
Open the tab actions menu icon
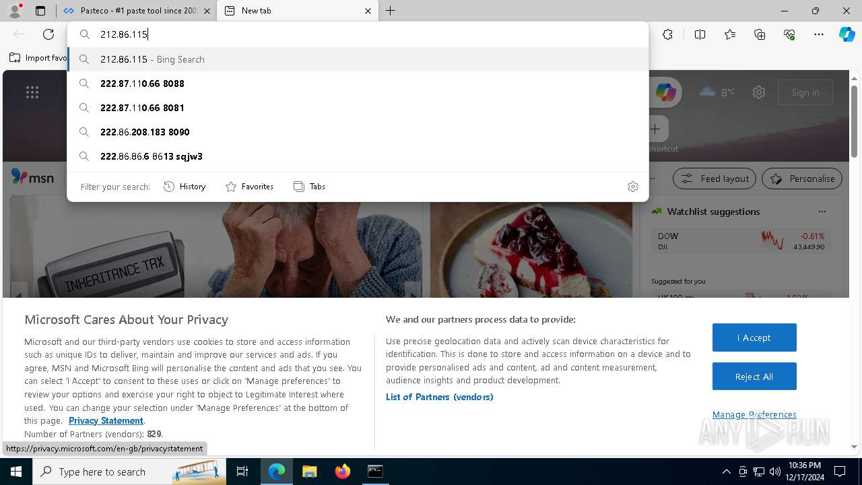point(40,11)
